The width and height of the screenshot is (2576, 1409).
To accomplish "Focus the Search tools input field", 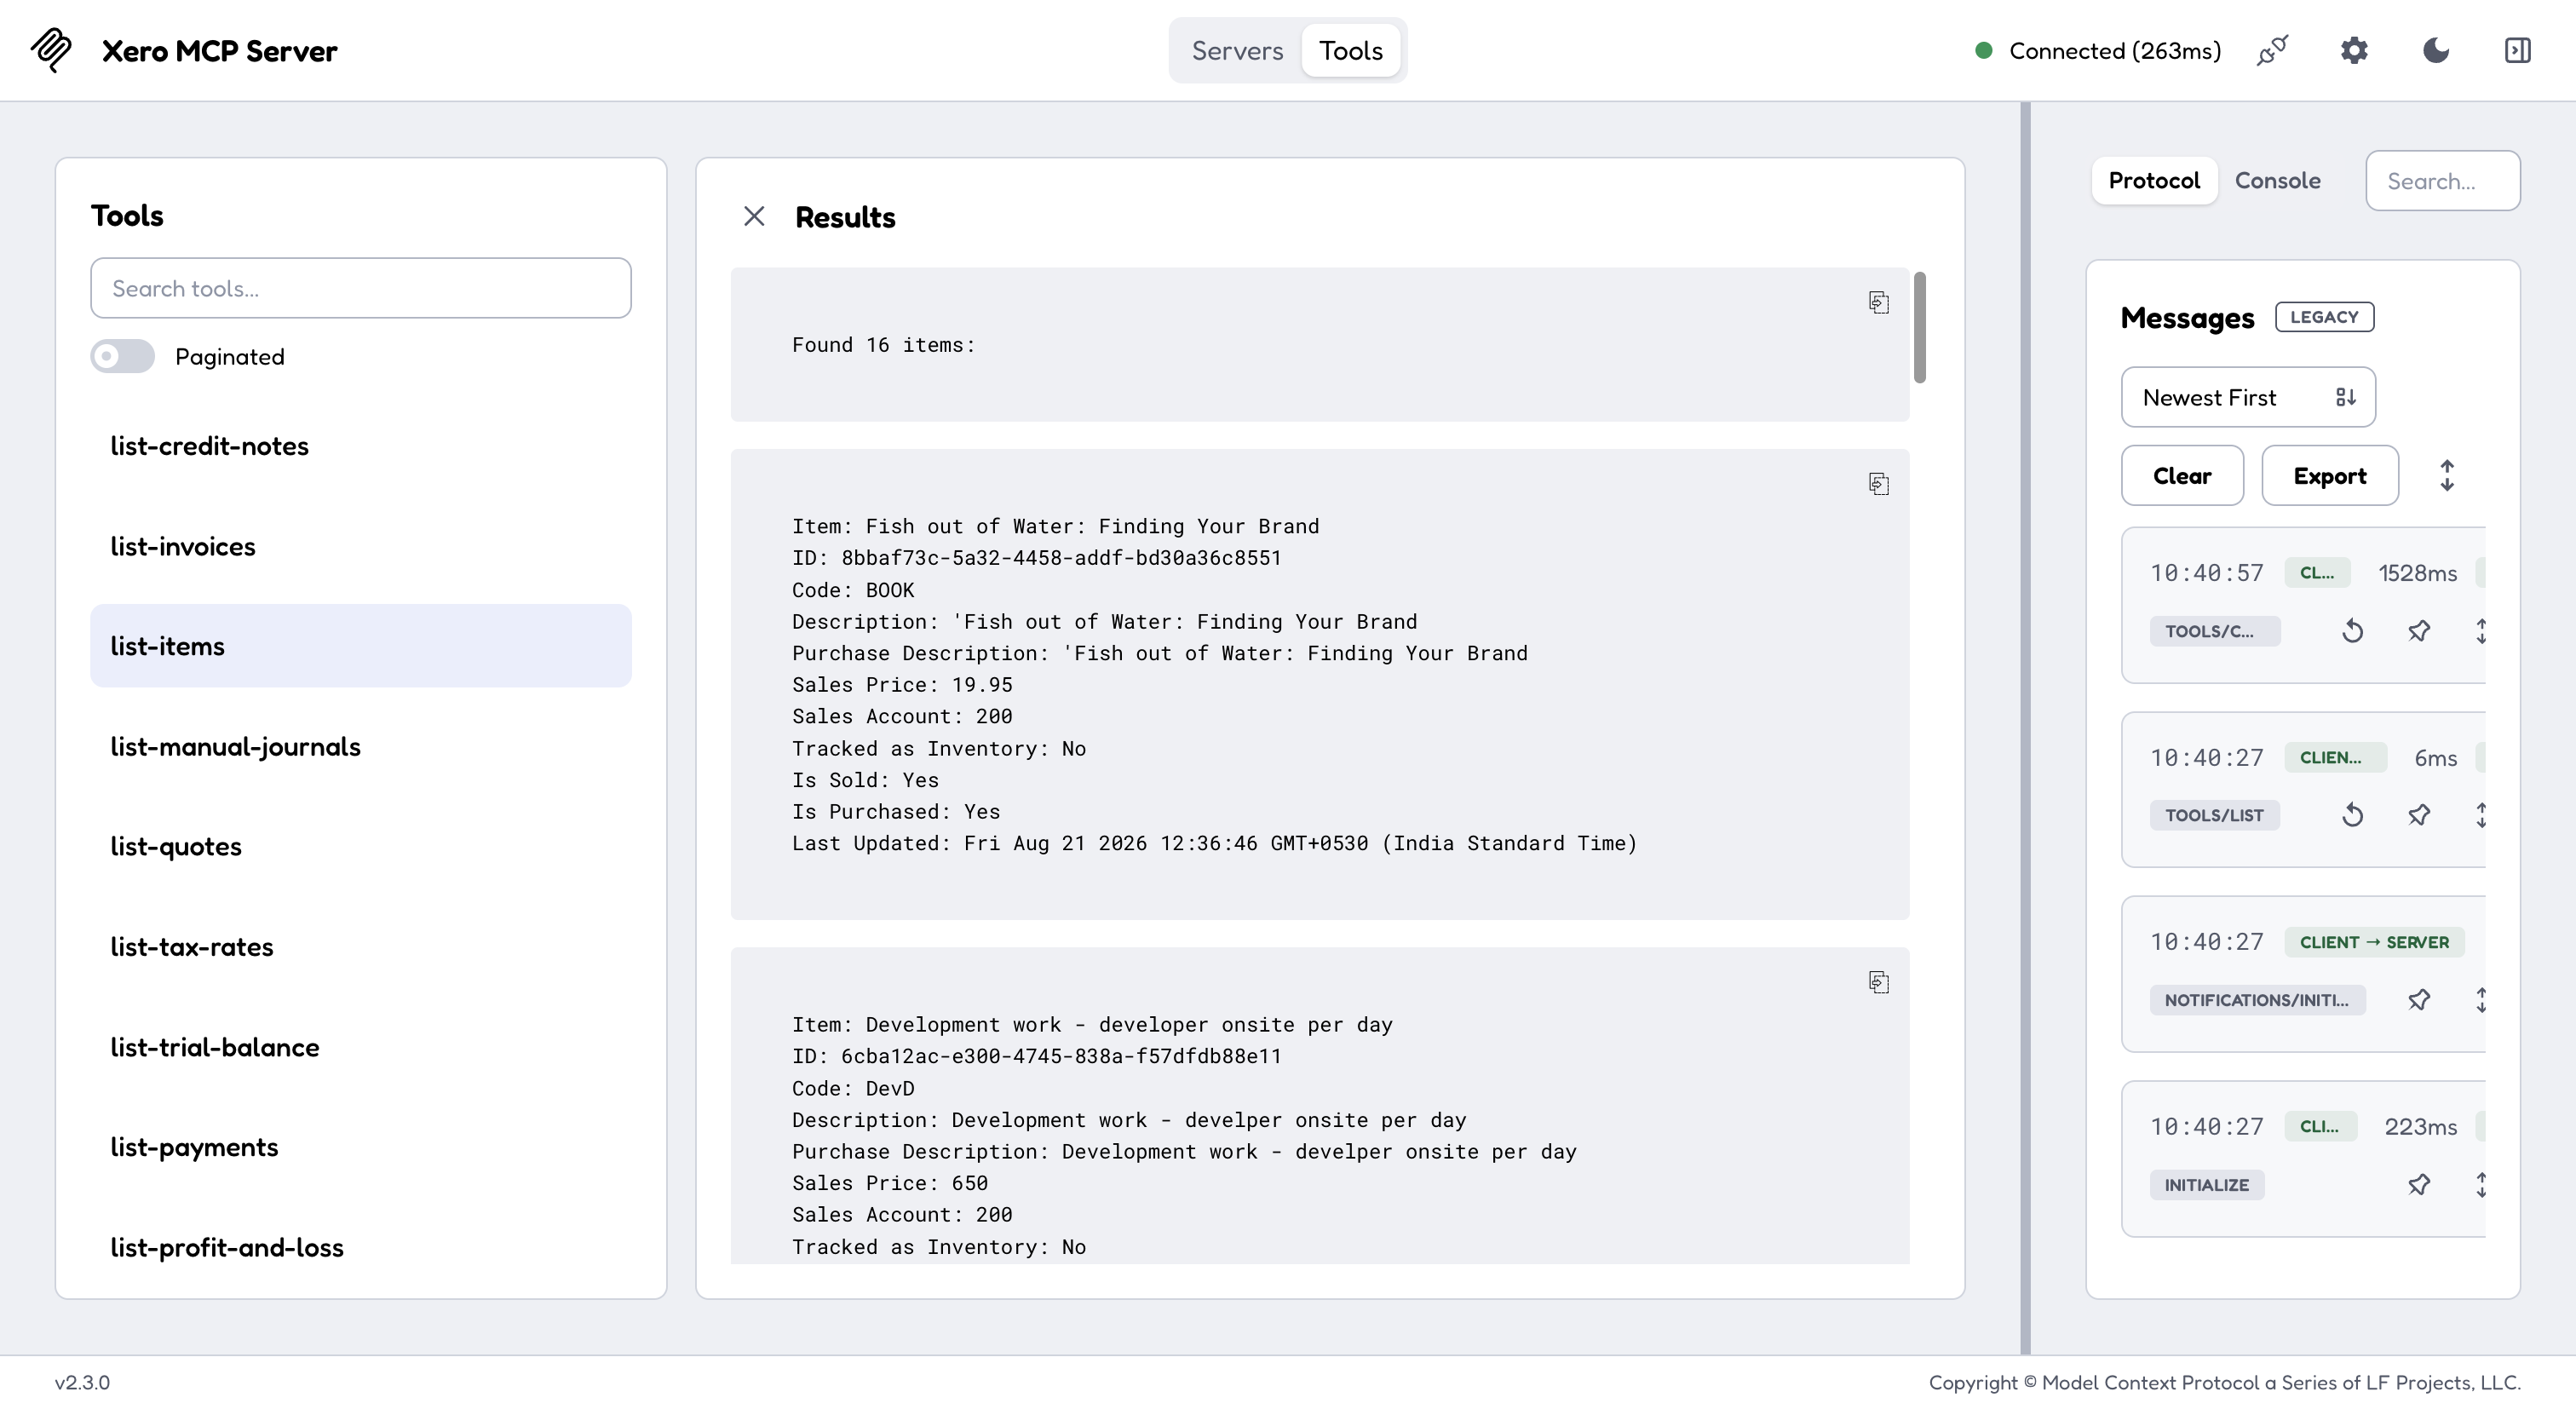I will tap(361, 288).
